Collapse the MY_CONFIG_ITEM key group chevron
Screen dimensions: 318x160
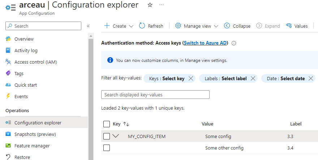tap(116, 136)
